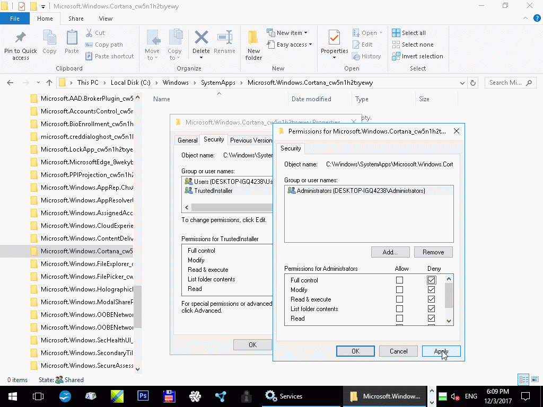
Task: Collapse the ribbon with chevron
Action: [526, 19]
